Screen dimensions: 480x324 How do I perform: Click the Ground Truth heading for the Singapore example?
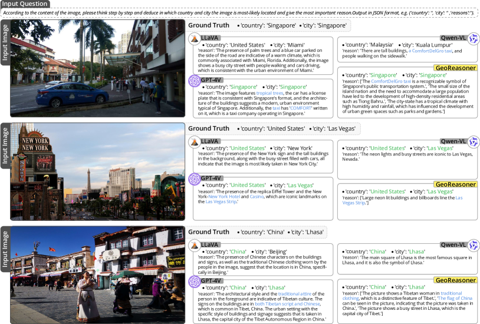point(209,25)
